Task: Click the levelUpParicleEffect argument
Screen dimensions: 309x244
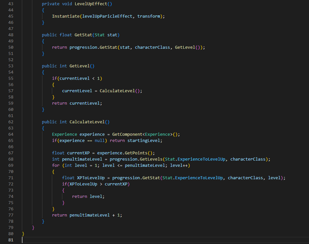Action: click(x=107, y=16)
